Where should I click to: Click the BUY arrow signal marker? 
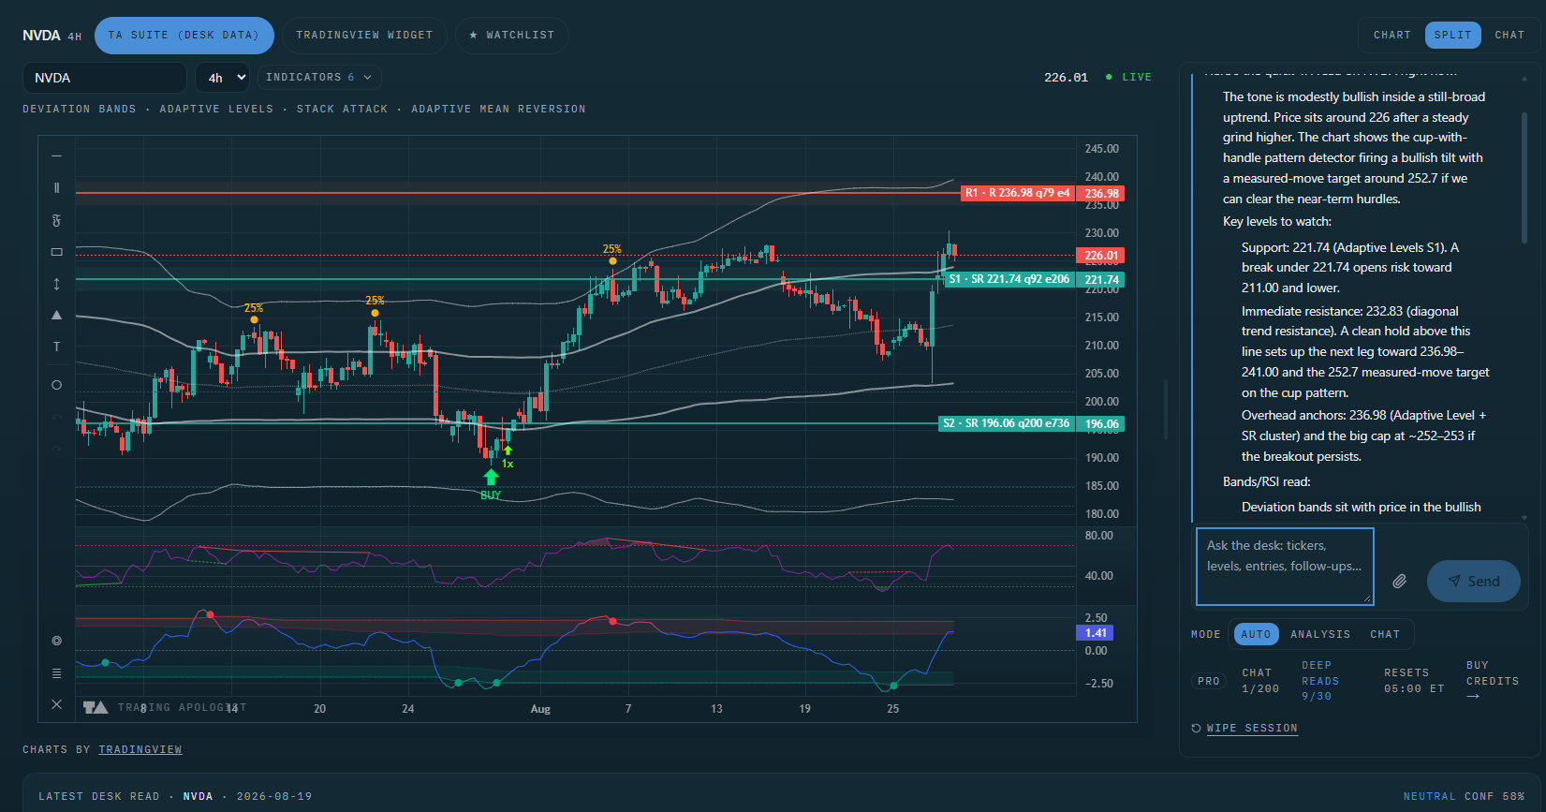[491, 478]
